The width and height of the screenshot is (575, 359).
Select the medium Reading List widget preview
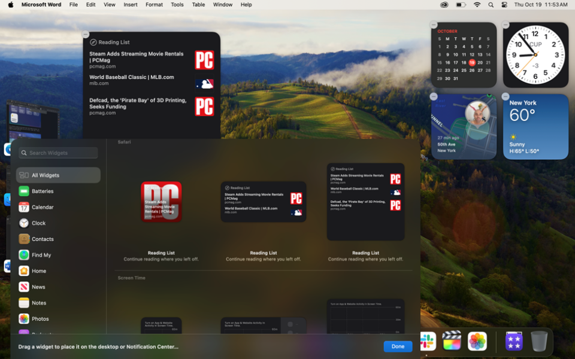pos(264,202)
